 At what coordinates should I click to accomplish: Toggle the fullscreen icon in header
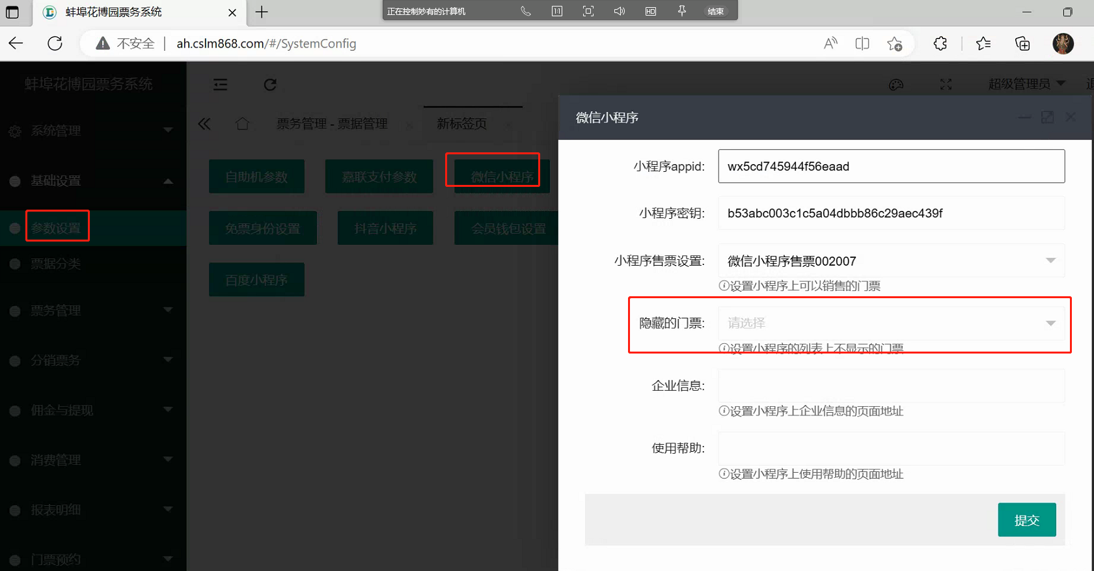click(x=946, y=85)
